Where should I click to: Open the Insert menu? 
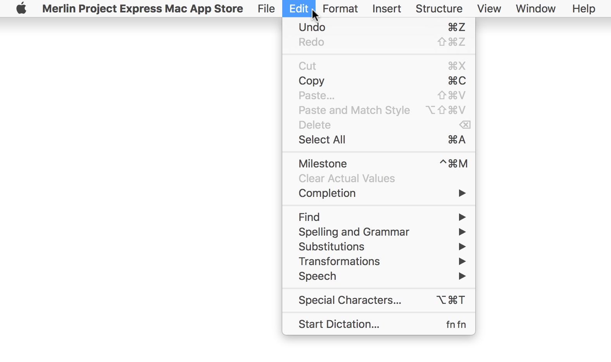point(387,9)
